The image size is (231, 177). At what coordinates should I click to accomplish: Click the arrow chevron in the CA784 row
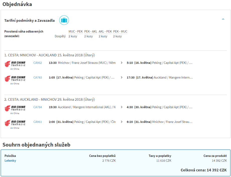tap(122, 107)
